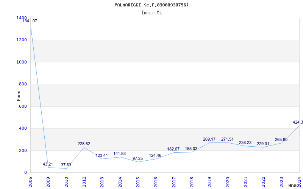Click the 1200 y-axis tick value
The width and height of the screenshot is (303, 189).
click(x=22, y=40)
